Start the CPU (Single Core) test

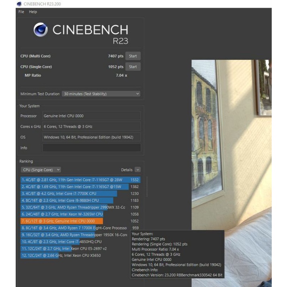(133, 67)
